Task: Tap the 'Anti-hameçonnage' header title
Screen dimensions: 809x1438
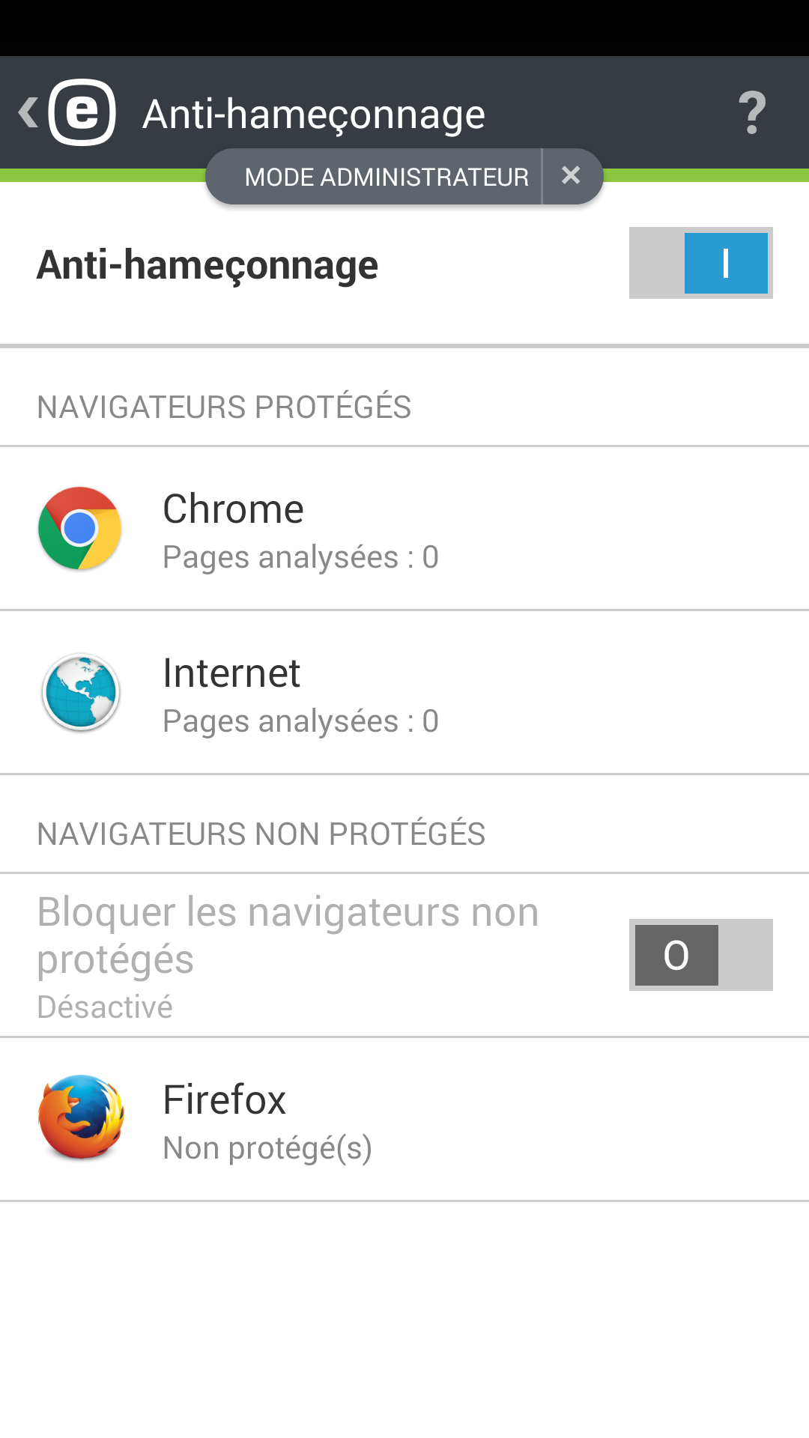Action: [x=314, y=114]
